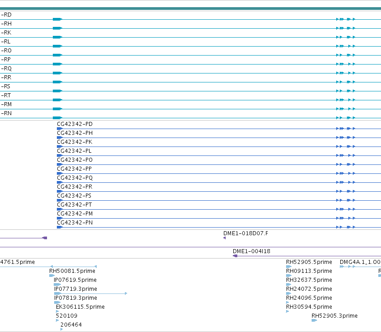Select the RH32637.5prime EST
Viewport: 381px width, 332px height.
click(x=309, y=280)
